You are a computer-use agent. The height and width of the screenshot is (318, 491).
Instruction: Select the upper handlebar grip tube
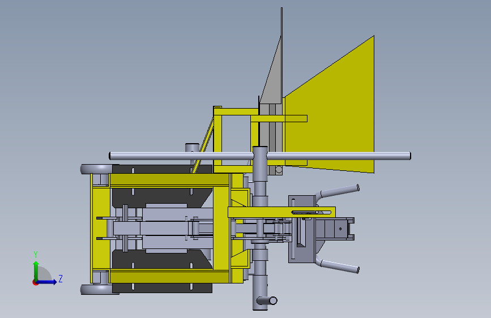coord(339,191)
